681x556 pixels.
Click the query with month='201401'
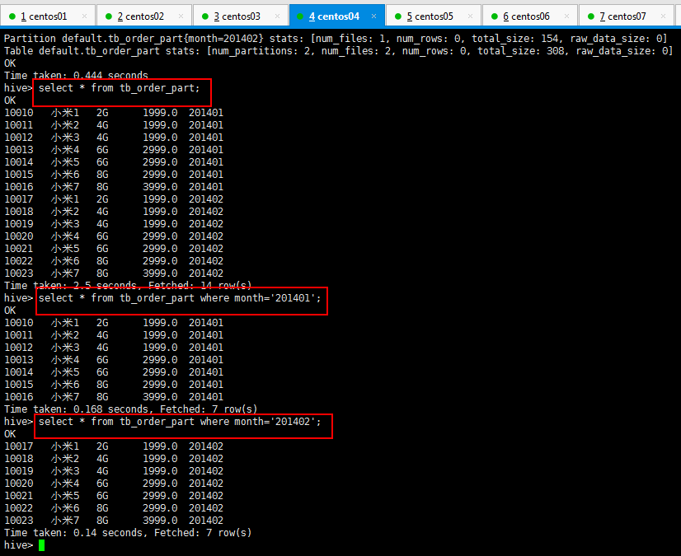tap(180, 298)
